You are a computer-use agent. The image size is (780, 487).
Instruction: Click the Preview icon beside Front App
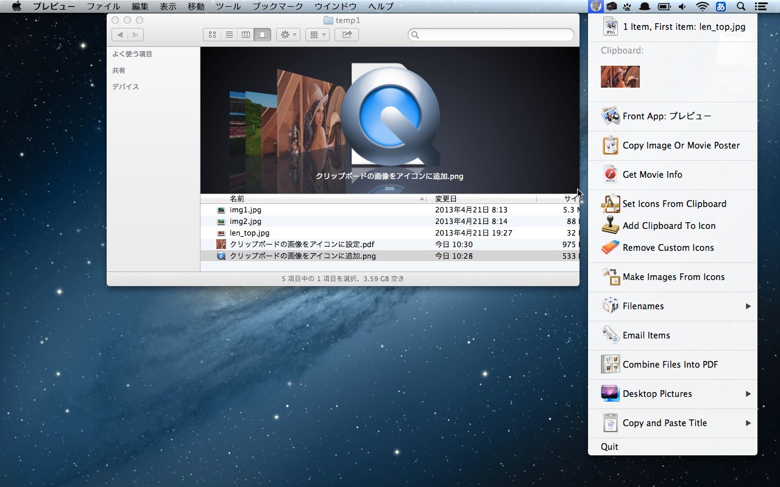click(610, 116)
